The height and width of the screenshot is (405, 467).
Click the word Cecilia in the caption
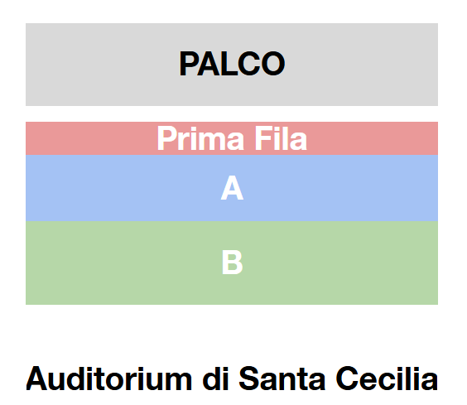(x=387, y=378)
